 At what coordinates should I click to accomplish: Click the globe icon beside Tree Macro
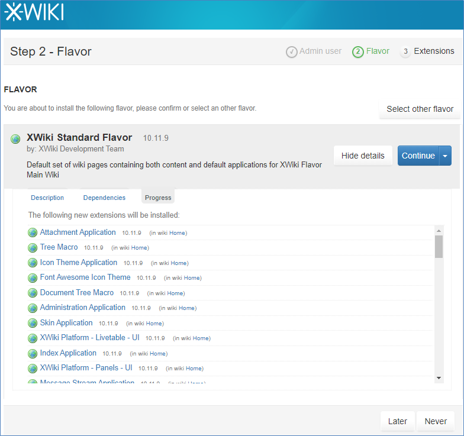[33, 247]
